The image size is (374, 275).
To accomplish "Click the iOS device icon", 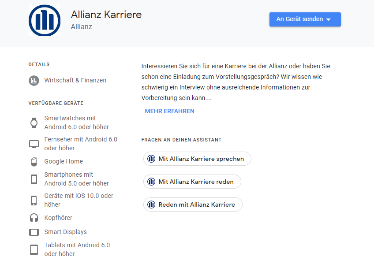I will click(34, 201).
